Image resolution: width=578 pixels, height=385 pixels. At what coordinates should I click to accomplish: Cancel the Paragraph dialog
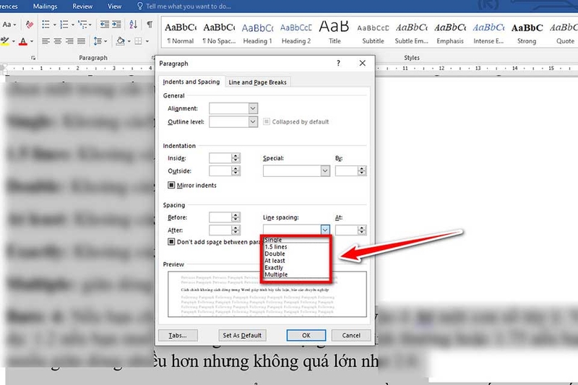[351, 335]
